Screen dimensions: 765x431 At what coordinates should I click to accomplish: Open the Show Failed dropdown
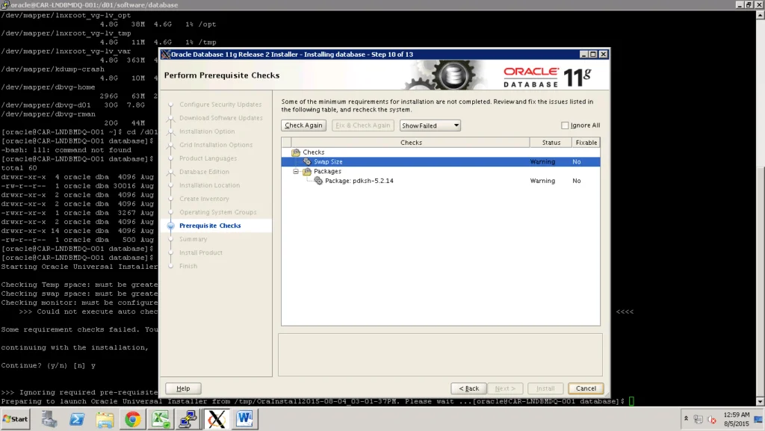[x=430, y=125]
